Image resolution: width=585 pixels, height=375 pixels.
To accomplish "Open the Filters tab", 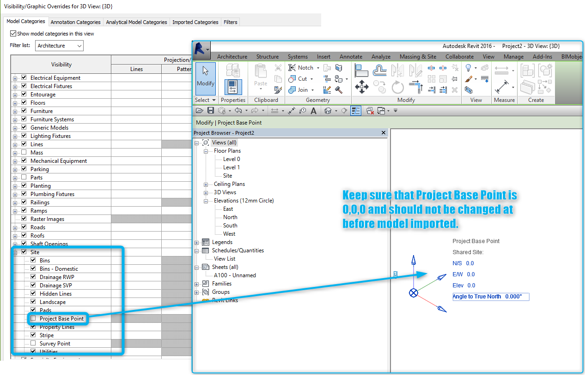I will pos(230,22).
